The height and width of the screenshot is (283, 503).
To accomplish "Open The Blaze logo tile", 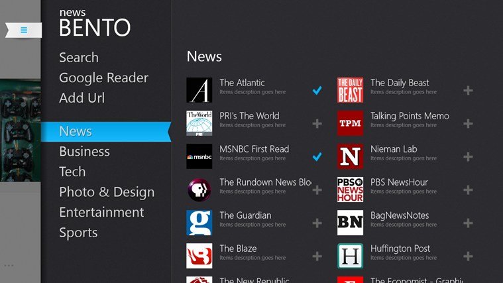I will click(199, 256).
